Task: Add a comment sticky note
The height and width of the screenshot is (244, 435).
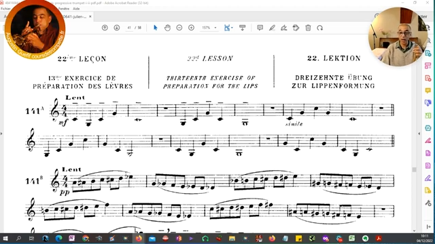Action: point(260,28)
